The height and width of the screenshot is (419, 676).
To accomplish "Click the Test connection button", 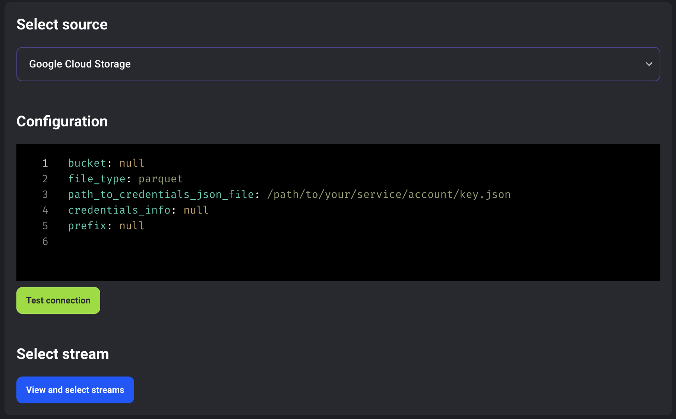I will [58, 300].
